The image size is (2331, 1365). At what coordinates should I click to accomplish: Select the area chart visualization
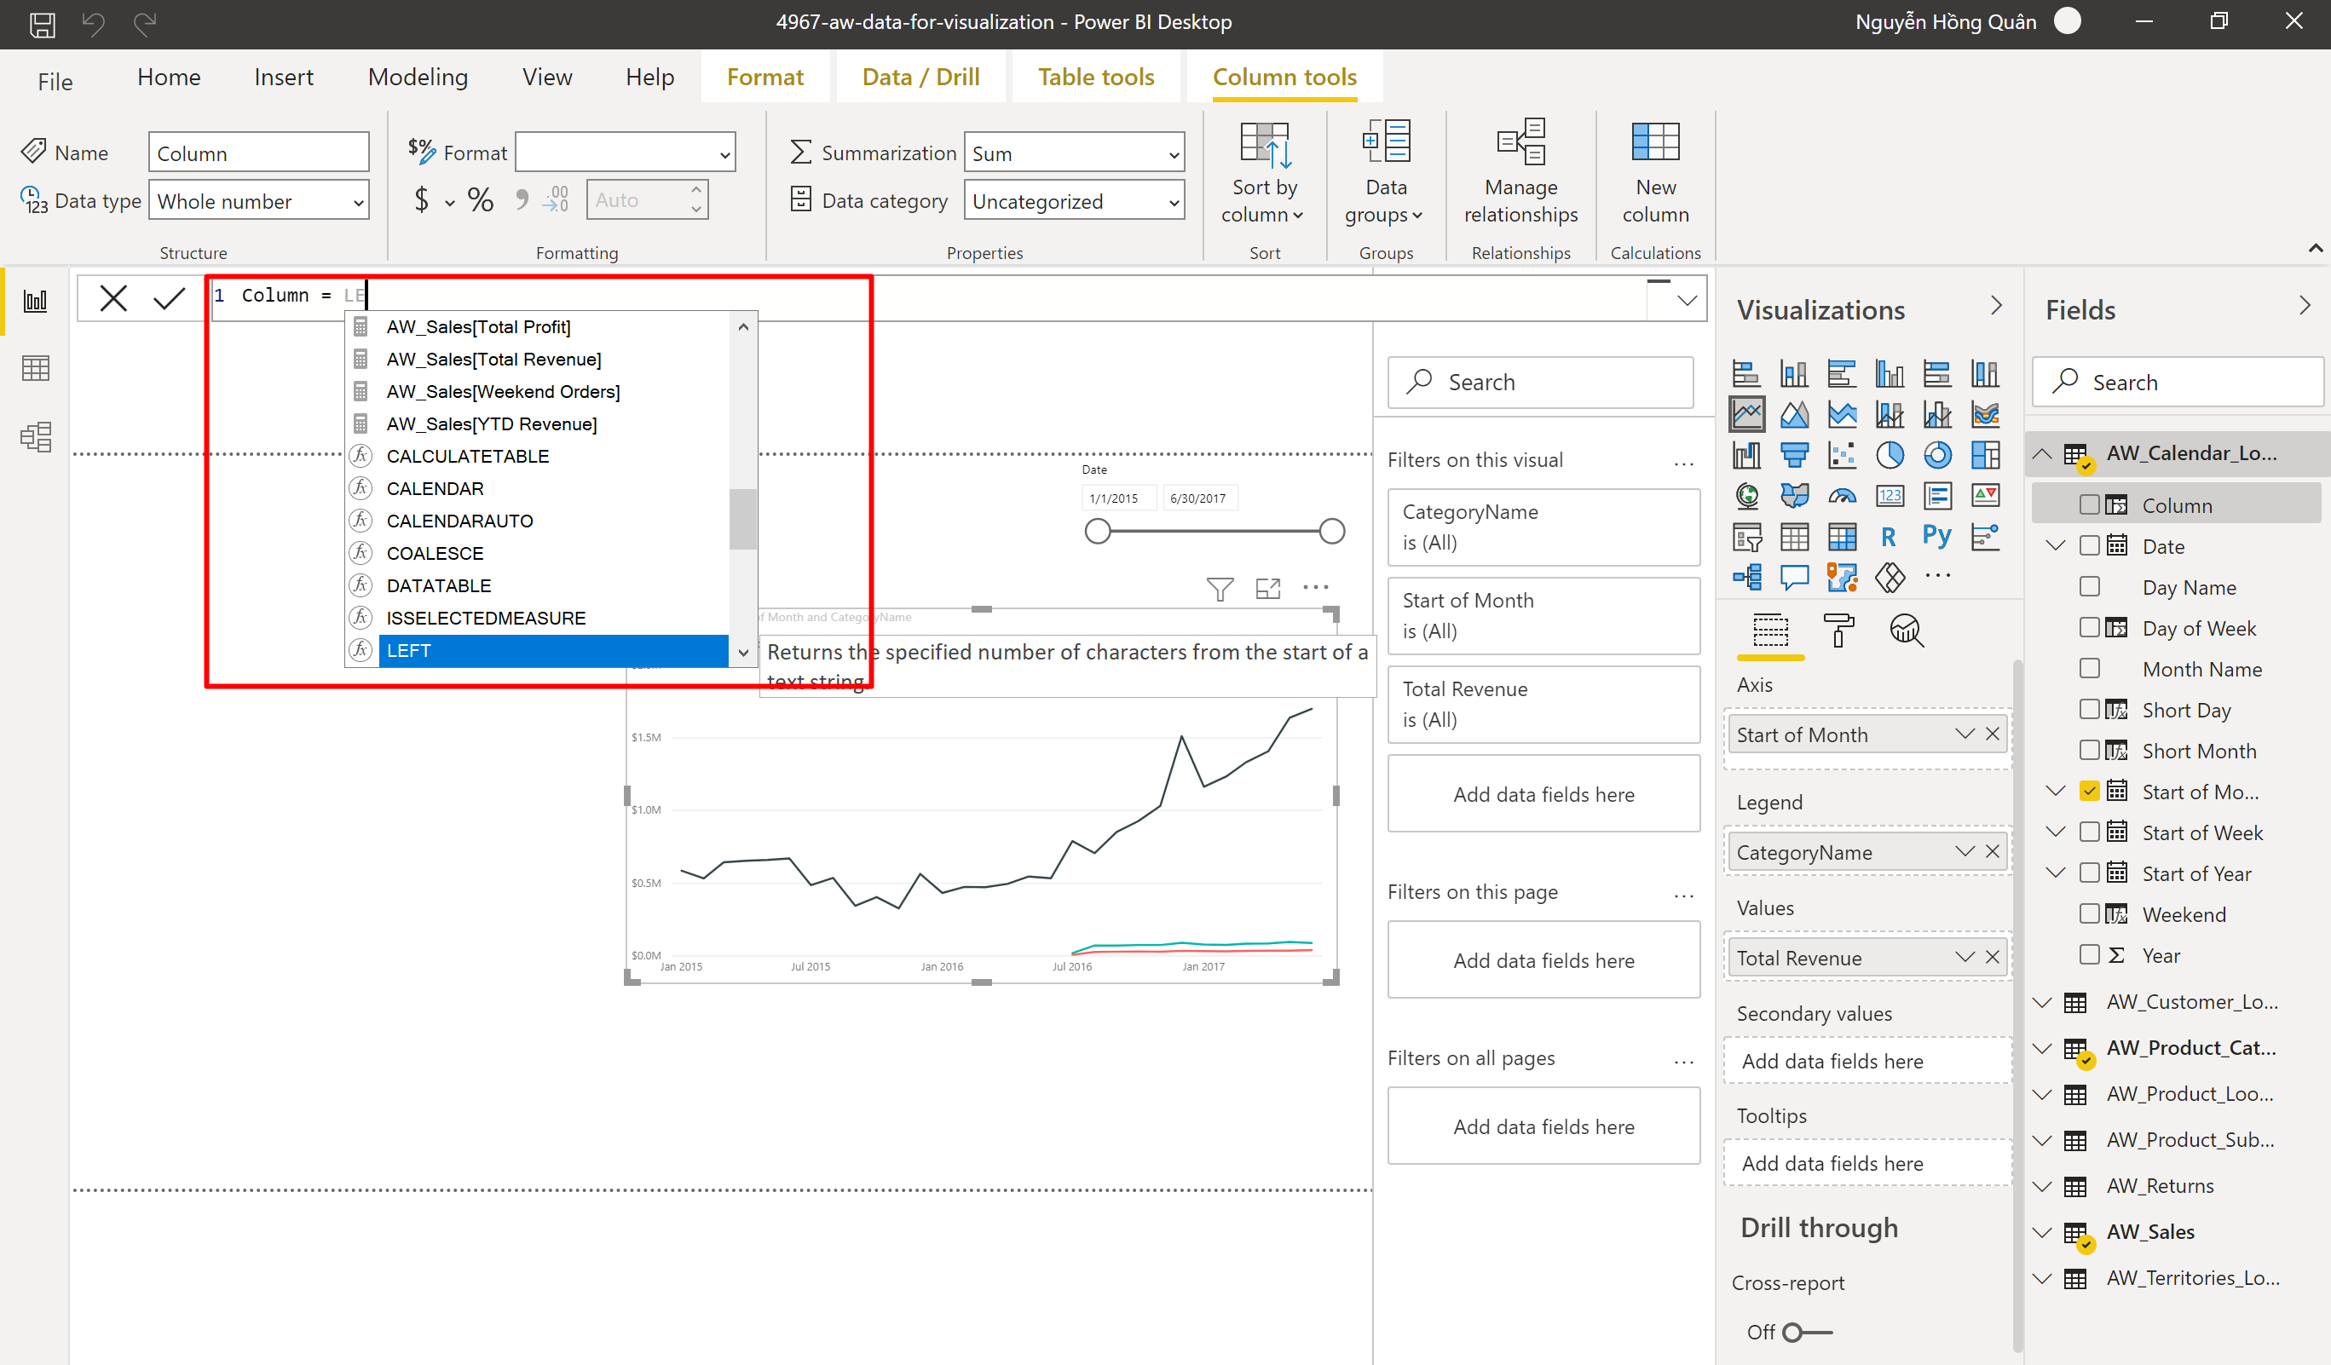click(x=1795, y=414)
